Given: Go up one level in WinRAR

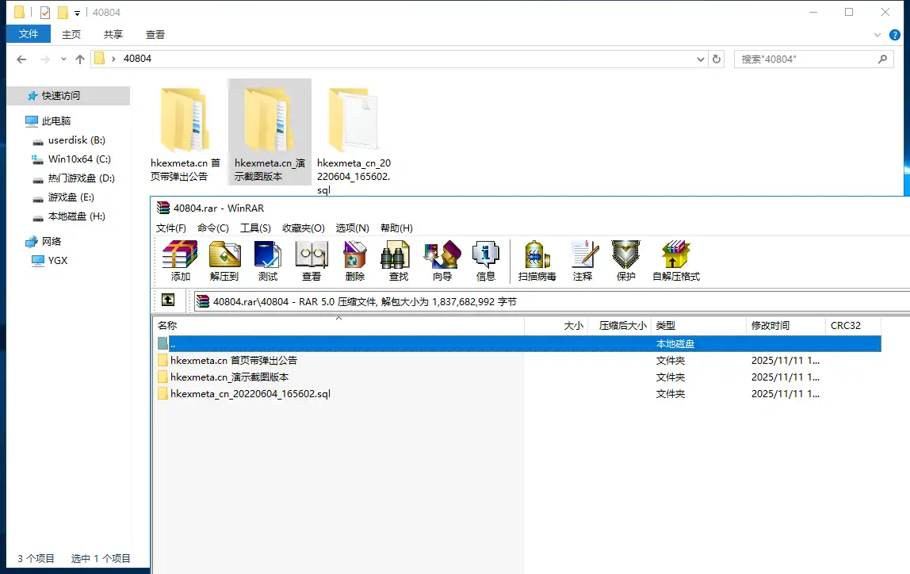Looking at the screenshot, I should [168, 300].
